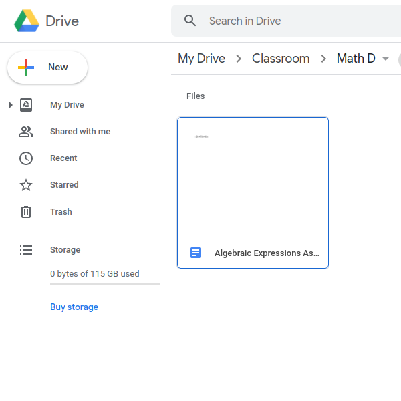The width and height of the screenshot is (401, 401).
Task: Click the storage usage progress bar
Action: tap(105, 284)
